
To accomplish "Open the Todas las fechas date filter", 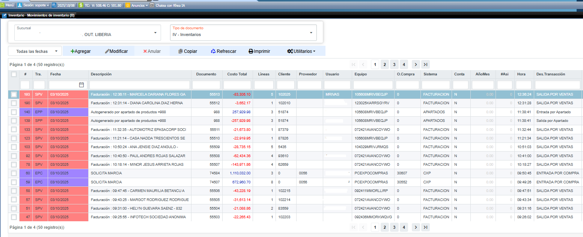I will tap(35, 51).
